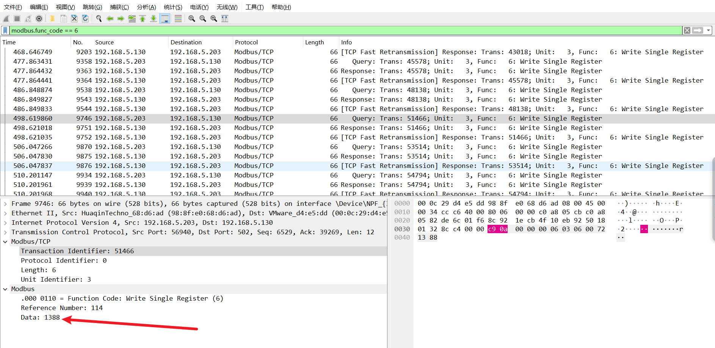Select packet number 9358 in the list
Viewport: 715px width, 348px height.
(x=357, y=61)
